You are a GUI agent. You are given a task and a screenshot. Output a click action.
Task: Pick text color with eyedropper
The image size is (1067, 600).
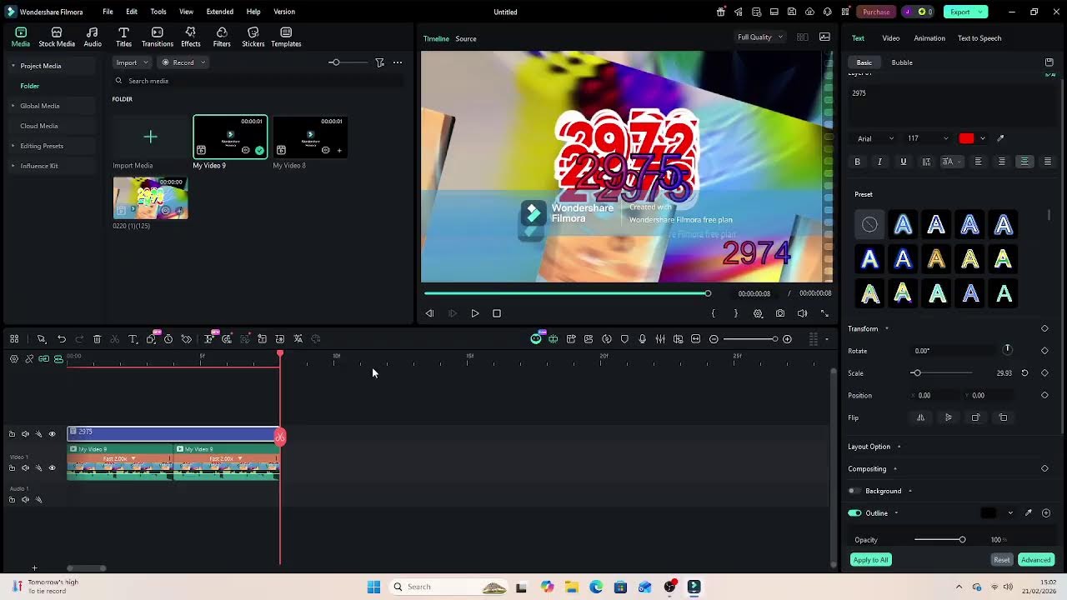point(1000,138)
